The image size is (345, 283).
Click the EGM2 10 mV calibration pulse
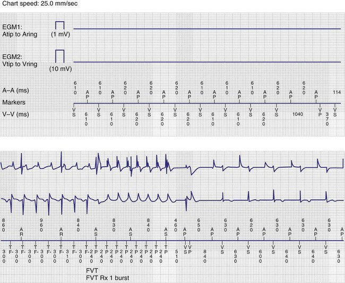click(x=59, y=56)
